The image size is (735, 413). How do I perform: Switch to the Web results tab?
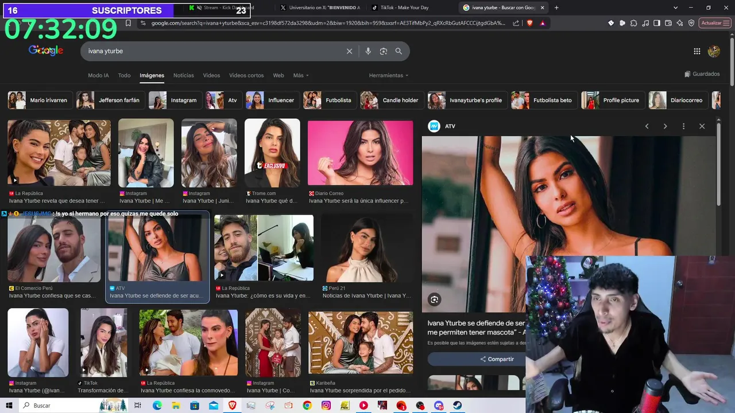tap(278, 75)
